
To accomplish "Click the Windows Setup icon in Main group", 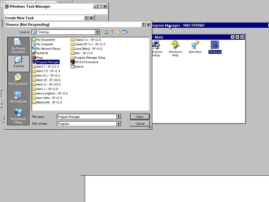I will pyautogui.click(x=156, y=49).
